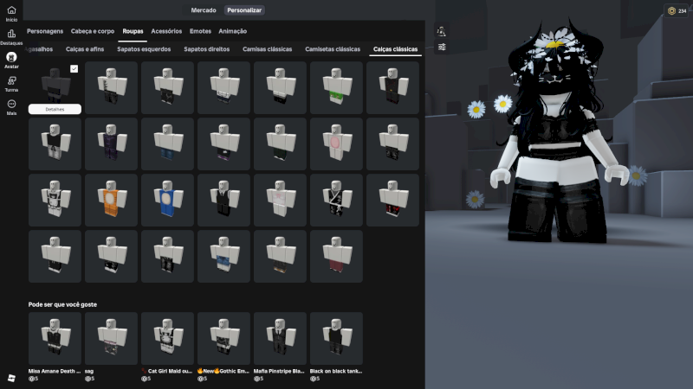Switch to Mercado tab

[204, 10]
